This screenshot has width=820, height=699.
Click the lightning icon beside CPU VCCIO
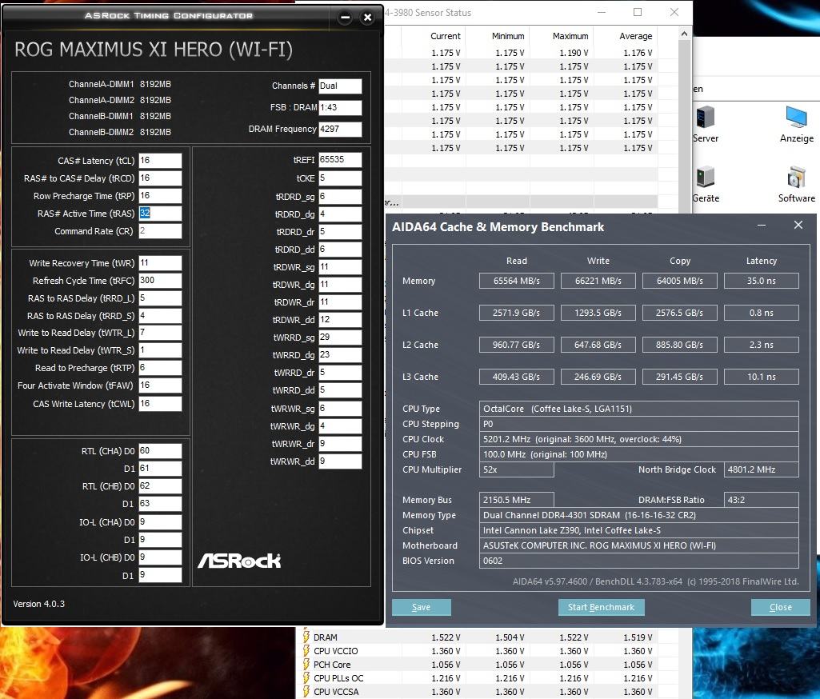click(306, 650)
